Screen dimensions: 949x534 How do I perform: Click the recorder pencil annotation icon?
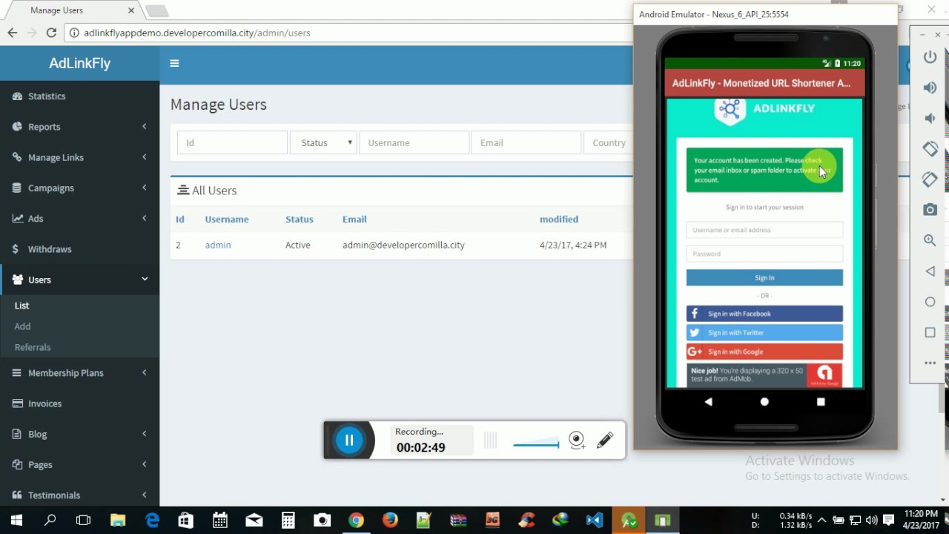[x=605, y=440]
